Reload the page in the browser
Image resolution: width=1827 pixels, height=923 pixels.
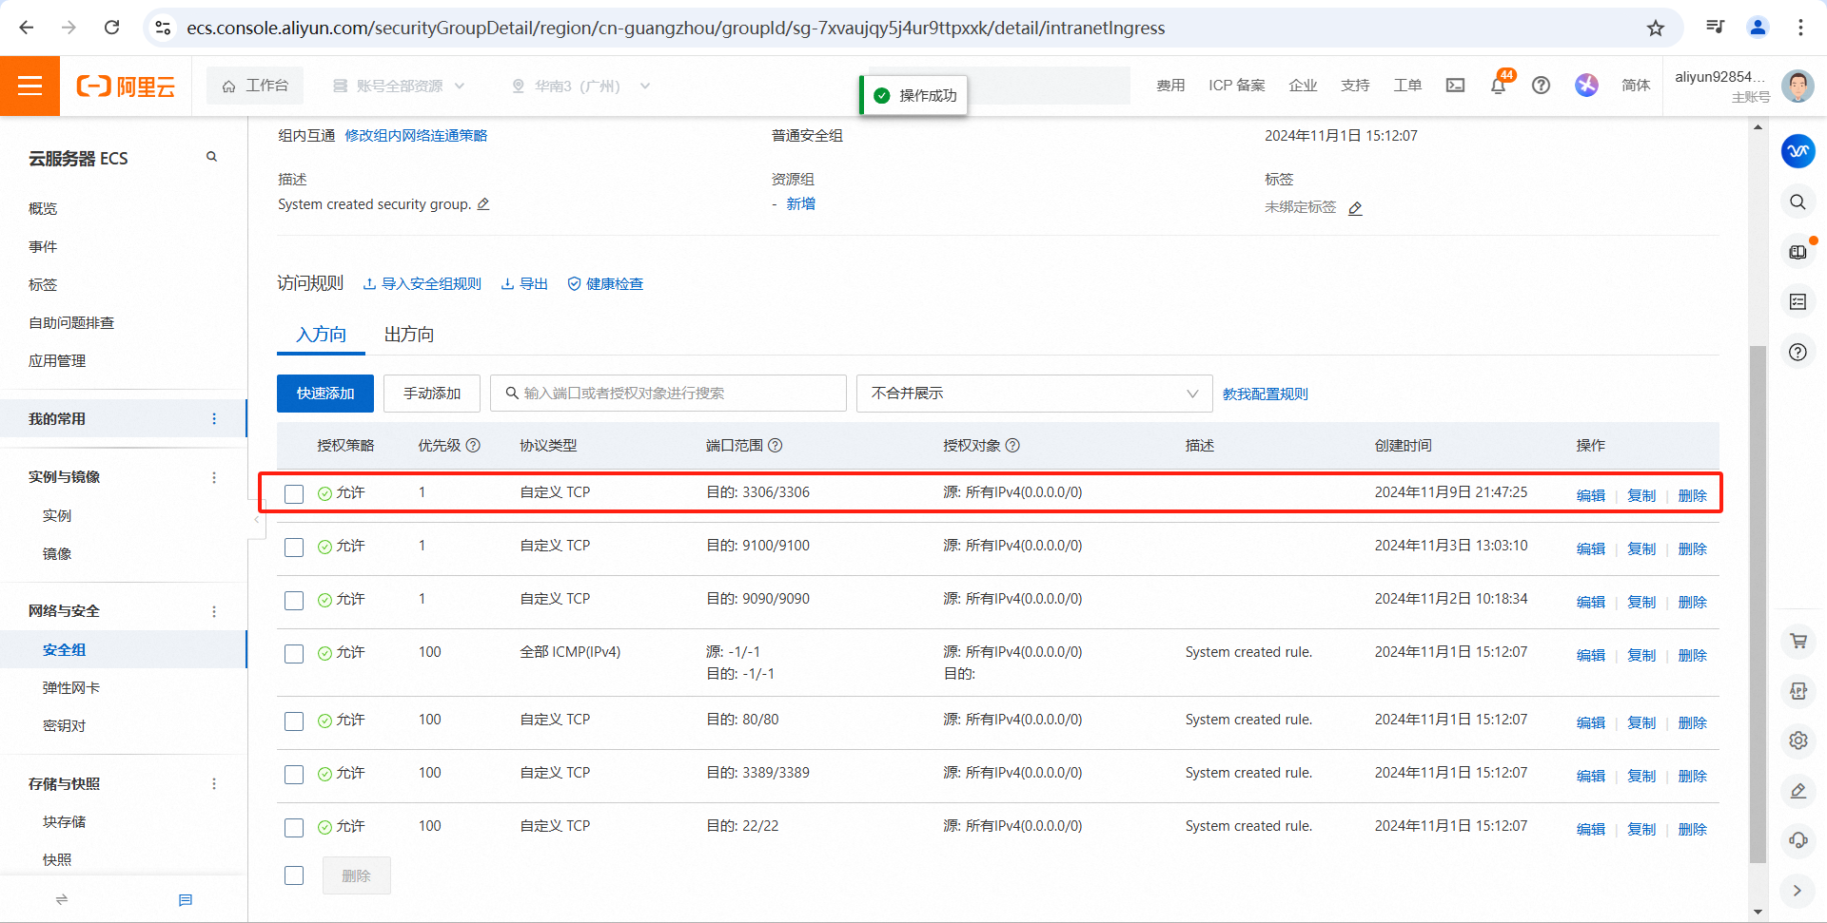pyautogui.click(x=111, y=28)
